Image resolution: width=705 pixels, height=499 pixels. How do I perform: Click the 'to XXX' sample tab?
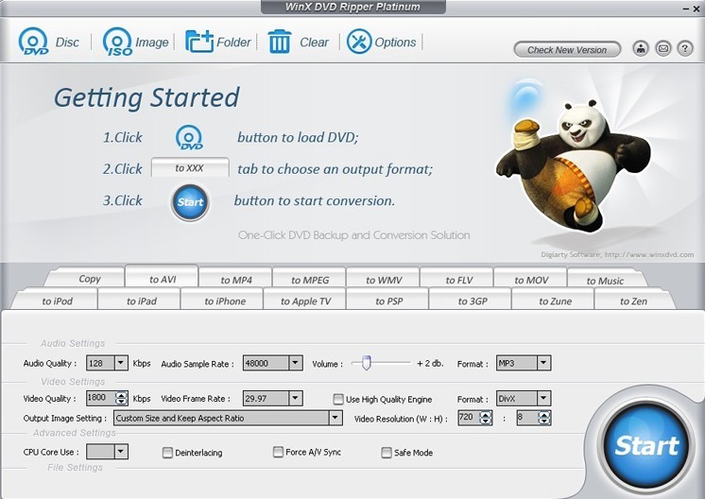point(190,167)
